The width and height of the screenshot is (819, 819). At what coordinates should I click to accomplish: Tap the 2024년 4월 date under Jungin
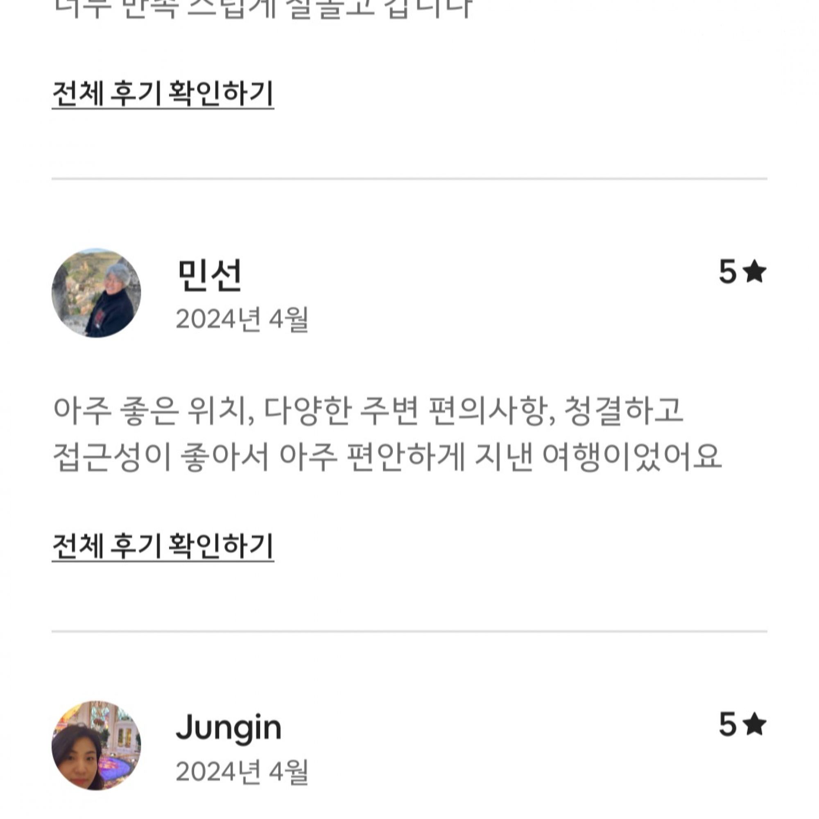click(x=242, y=771)
